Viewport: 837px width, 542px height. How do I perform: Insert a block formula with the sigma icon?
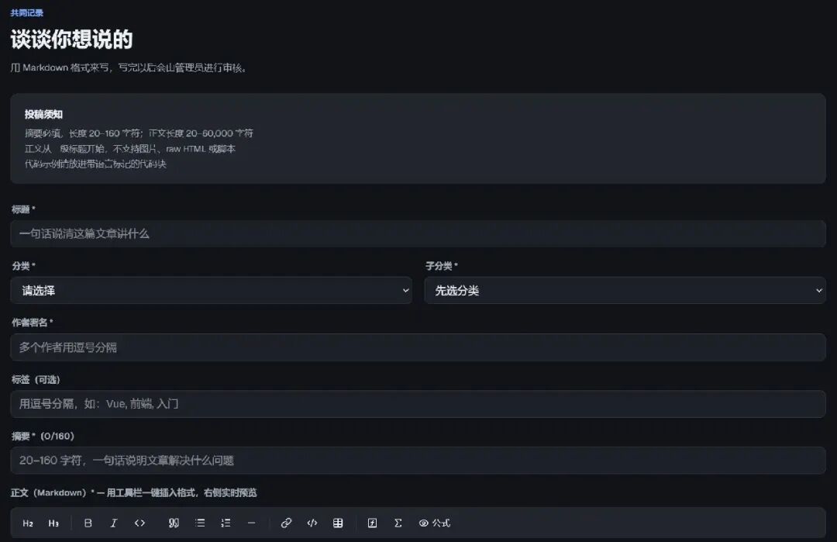tap(398, 523)
